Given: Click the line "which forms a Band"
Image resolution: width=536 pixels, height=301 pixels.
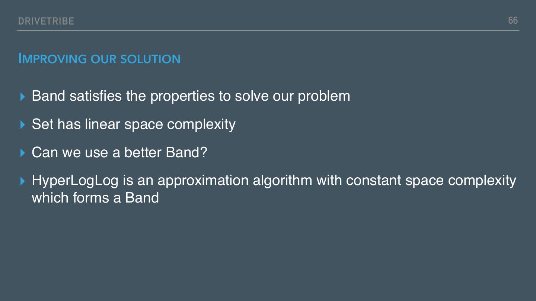Looking at the screenshot, I should coord(95,198).
